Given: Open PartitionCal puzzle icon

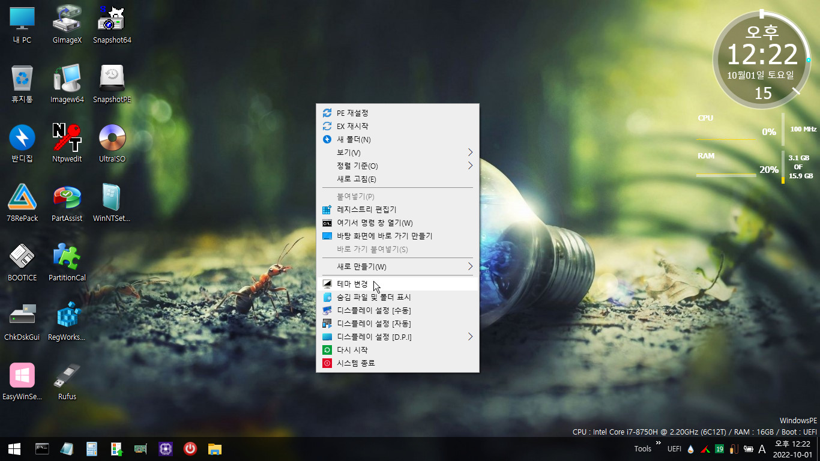Looking at the screenshot, I should (67, 262).
